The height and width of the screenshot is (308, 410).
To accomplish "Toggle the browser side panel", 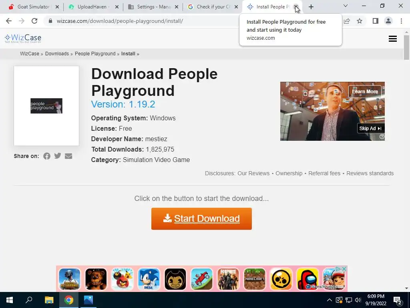I will click(376, 21).
